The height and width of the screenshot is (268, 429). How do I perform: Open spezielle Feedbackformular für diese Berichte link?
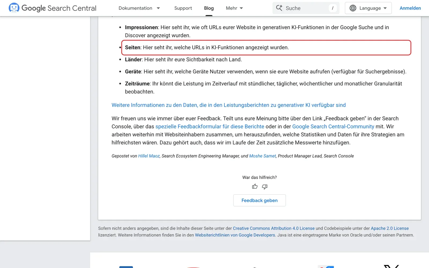click(x=210, y=126)
